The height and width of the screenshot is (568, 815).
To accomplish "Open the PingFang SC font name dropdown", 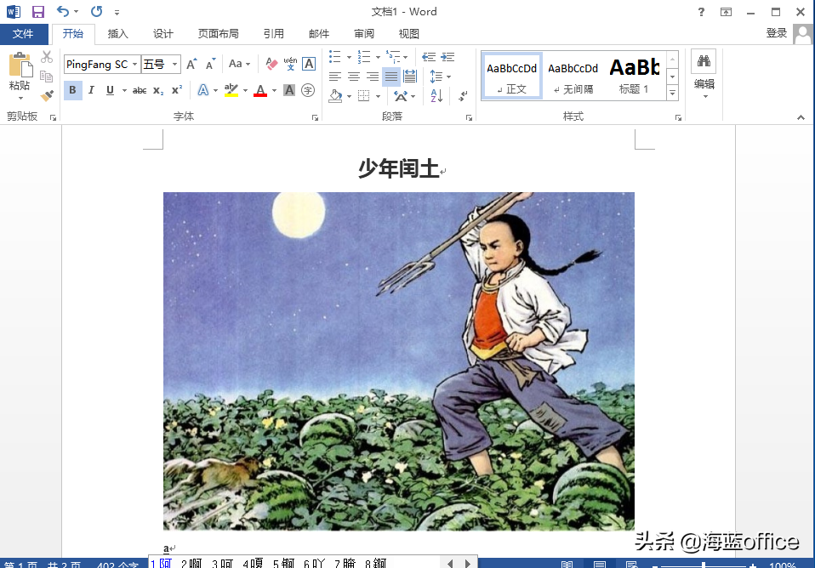I will 134,64.
